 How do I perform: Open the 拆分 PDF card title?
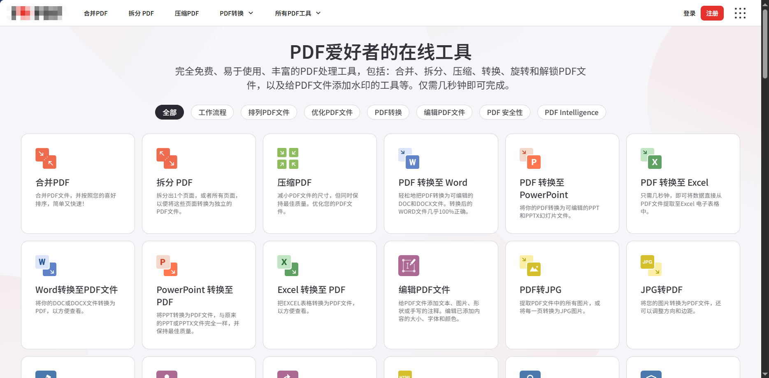(174, 182)
